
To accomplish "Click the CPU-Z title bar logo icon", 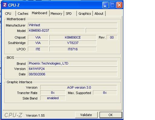I will click(x=5, y=5).
